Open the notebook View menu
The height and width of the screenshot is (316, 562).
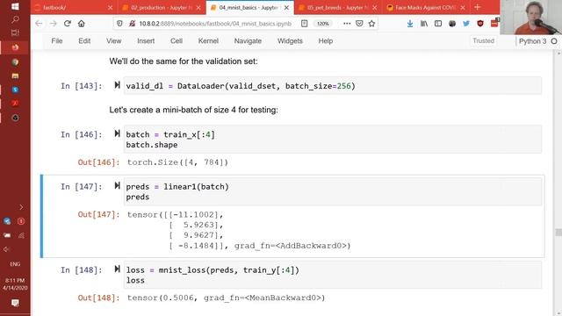pos(113,41)
